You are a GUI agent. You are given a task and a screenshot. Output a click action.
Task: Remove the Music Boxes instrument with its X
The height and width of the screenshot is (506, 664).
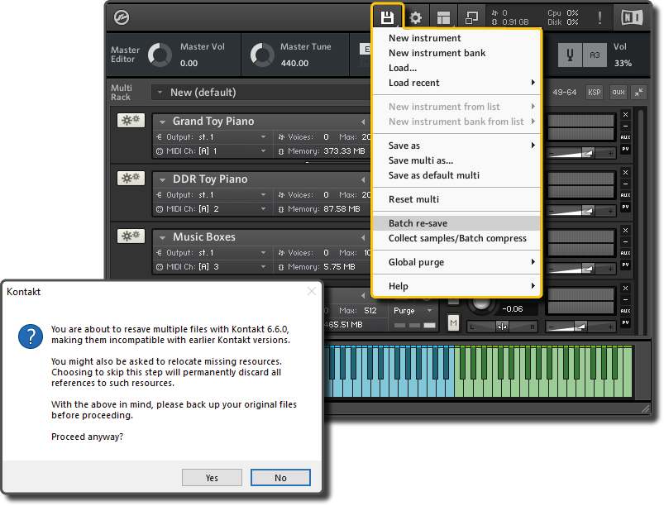click(625, 231)
